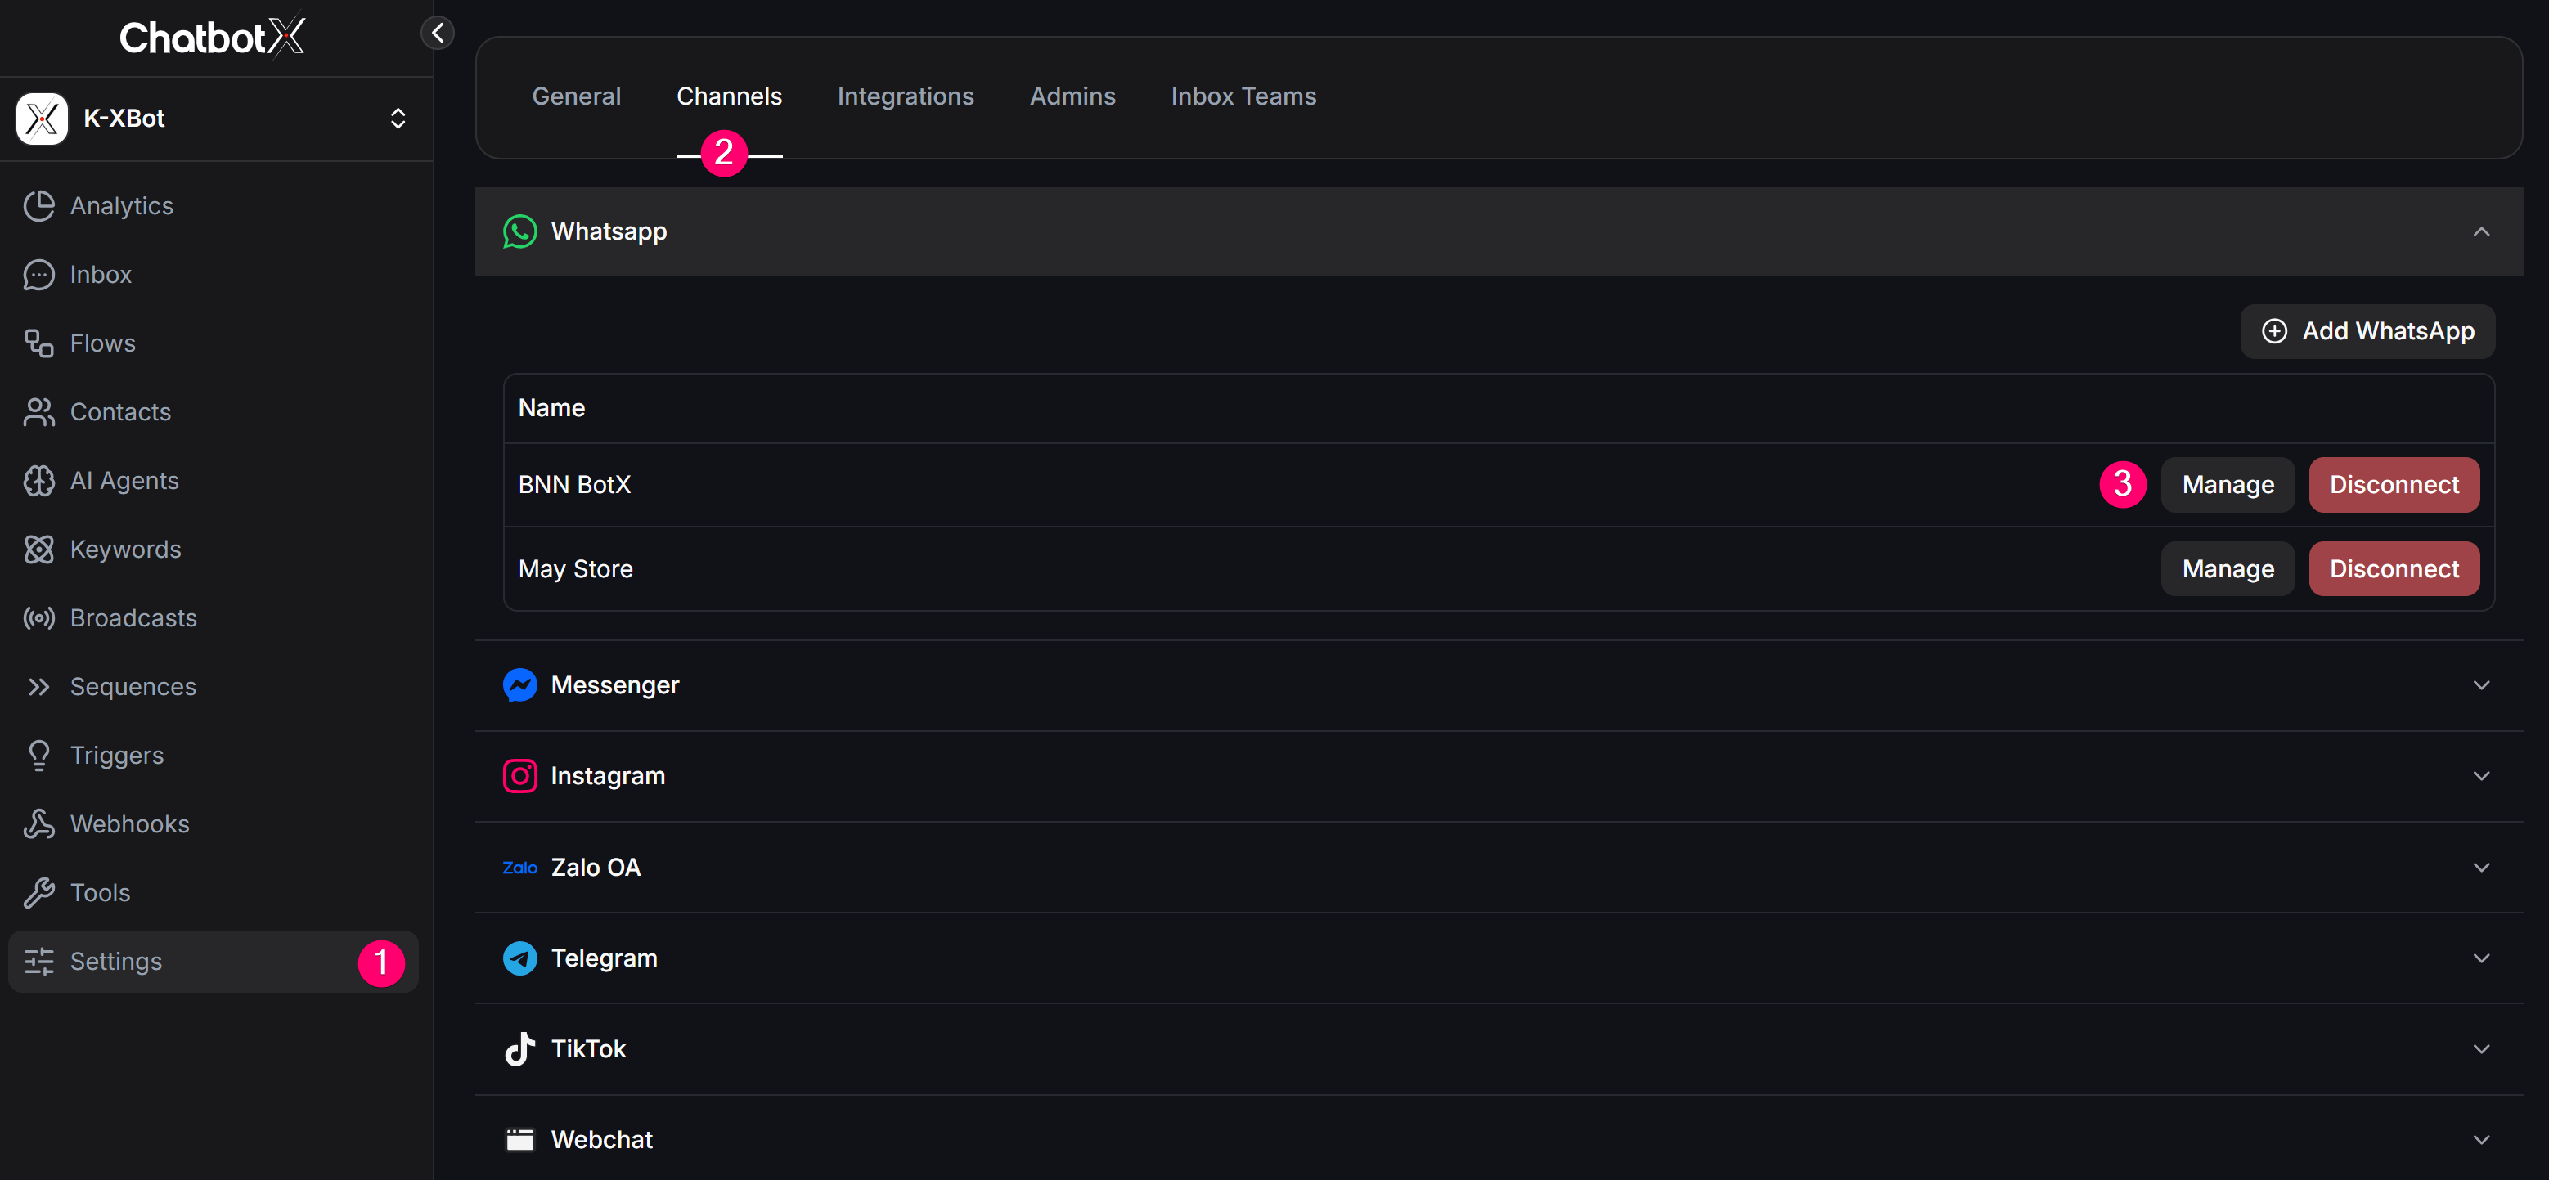Click the Contacts people icon
This screenshot has width=2549, height=1180.
pos(38,411)
